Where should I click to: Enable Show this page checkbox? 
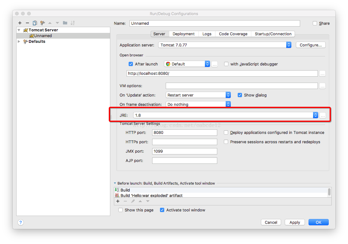click(121, 210)
